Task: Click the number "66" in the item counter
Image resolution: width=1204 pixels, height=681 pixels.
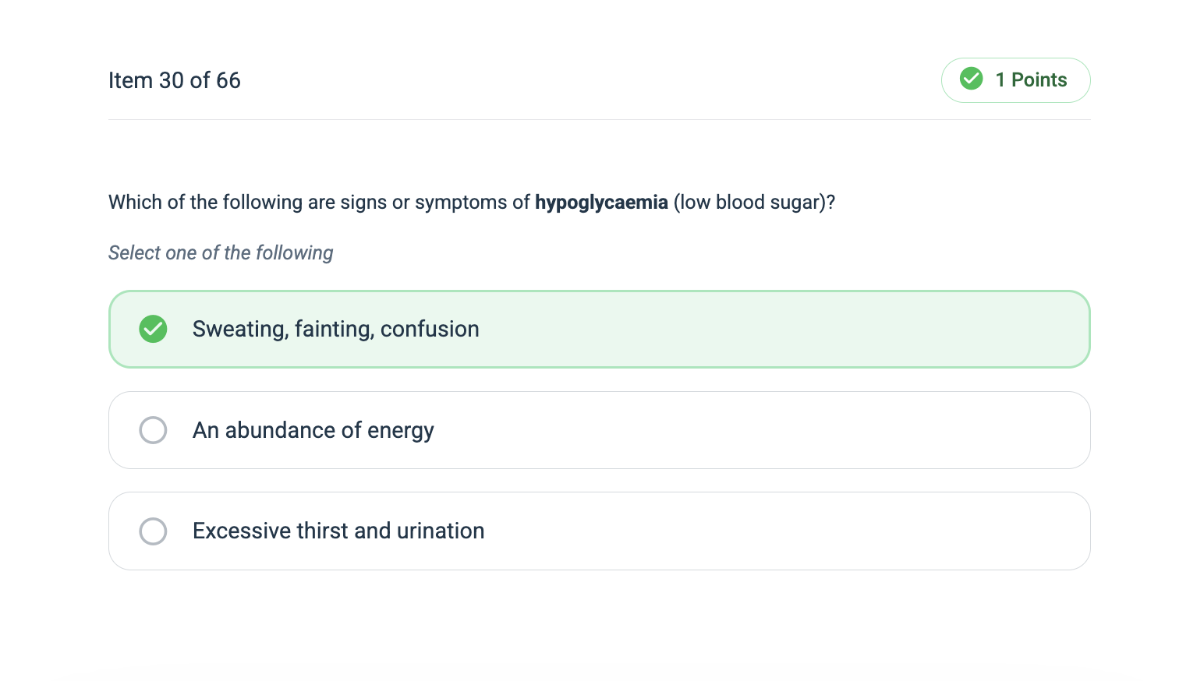Action: click(228, 80)
